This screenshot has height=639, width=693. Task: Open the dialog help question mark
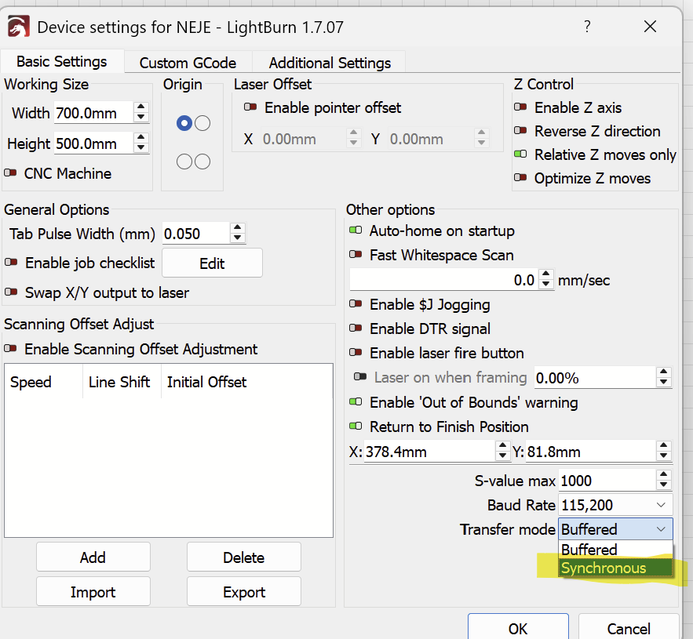pyautogui.click(x=587, y=27)
